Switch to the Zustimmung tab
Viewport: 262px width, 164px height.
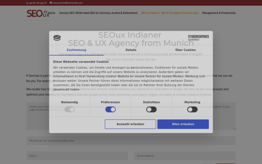point(76,50)
